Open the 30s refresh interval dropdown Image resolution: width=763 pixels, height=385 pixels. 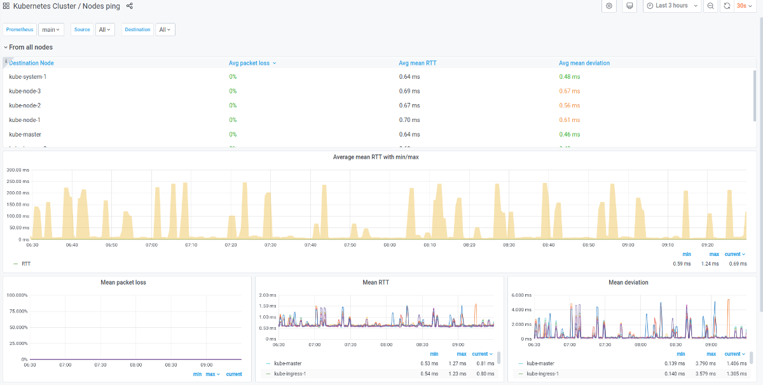point(743,6)
